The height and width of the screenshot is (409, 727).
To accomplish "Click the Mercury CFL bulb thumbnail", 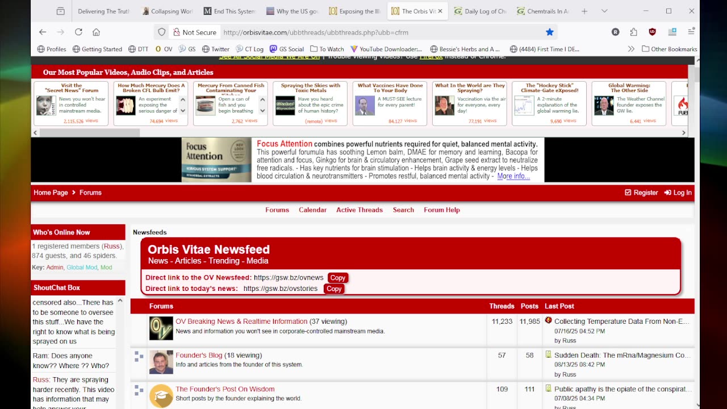I will [x=126, y=106].
